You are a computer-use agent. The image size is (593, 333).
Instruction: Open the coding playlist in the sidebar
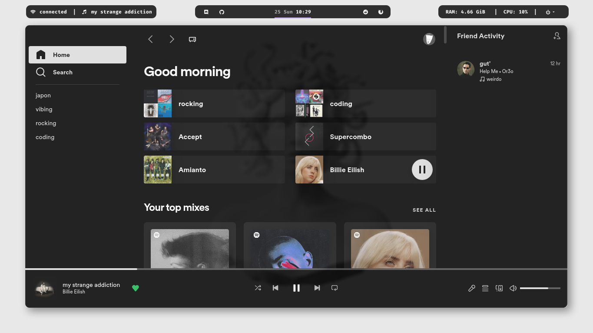[x=45, y=137]
